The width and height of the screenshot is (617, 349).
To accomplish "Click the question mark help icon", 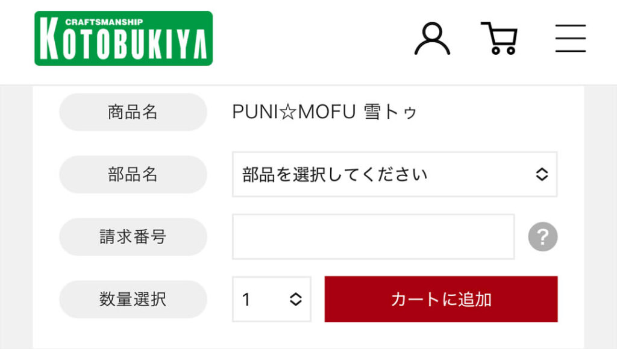I will pos(543,237).
